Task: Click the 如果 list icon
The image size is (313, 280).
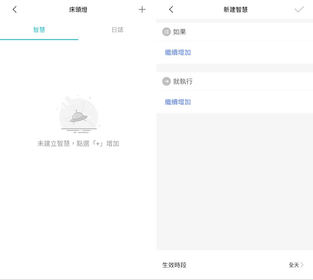Action: [166, 32]
